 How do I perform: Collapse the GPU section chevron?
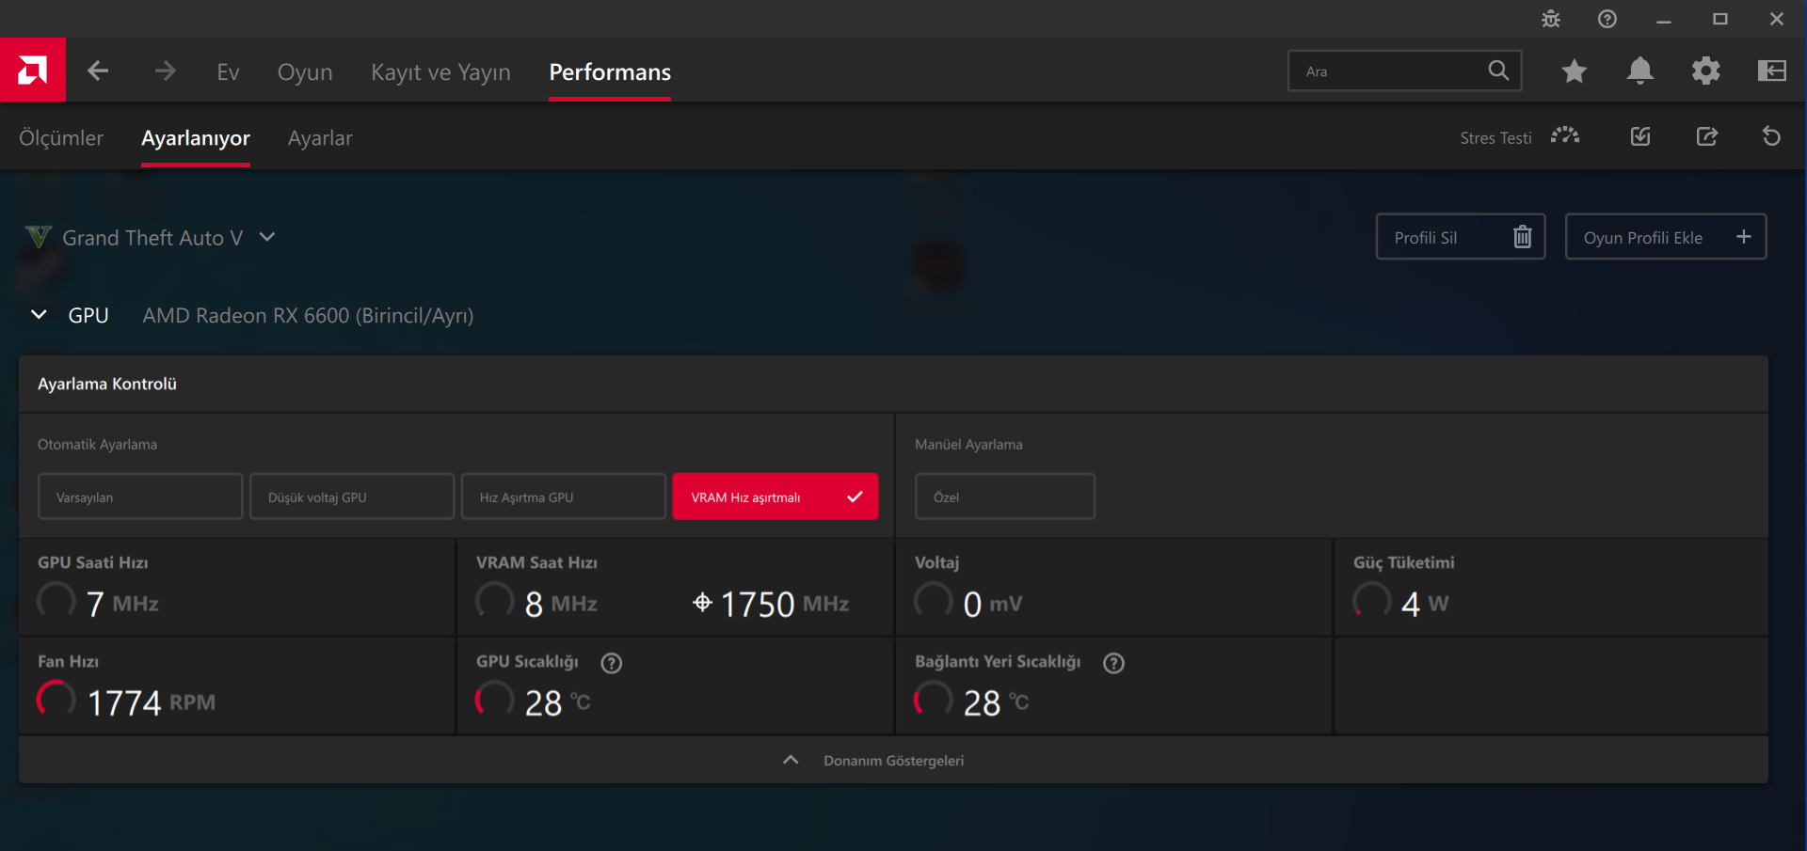click(39, 315)
